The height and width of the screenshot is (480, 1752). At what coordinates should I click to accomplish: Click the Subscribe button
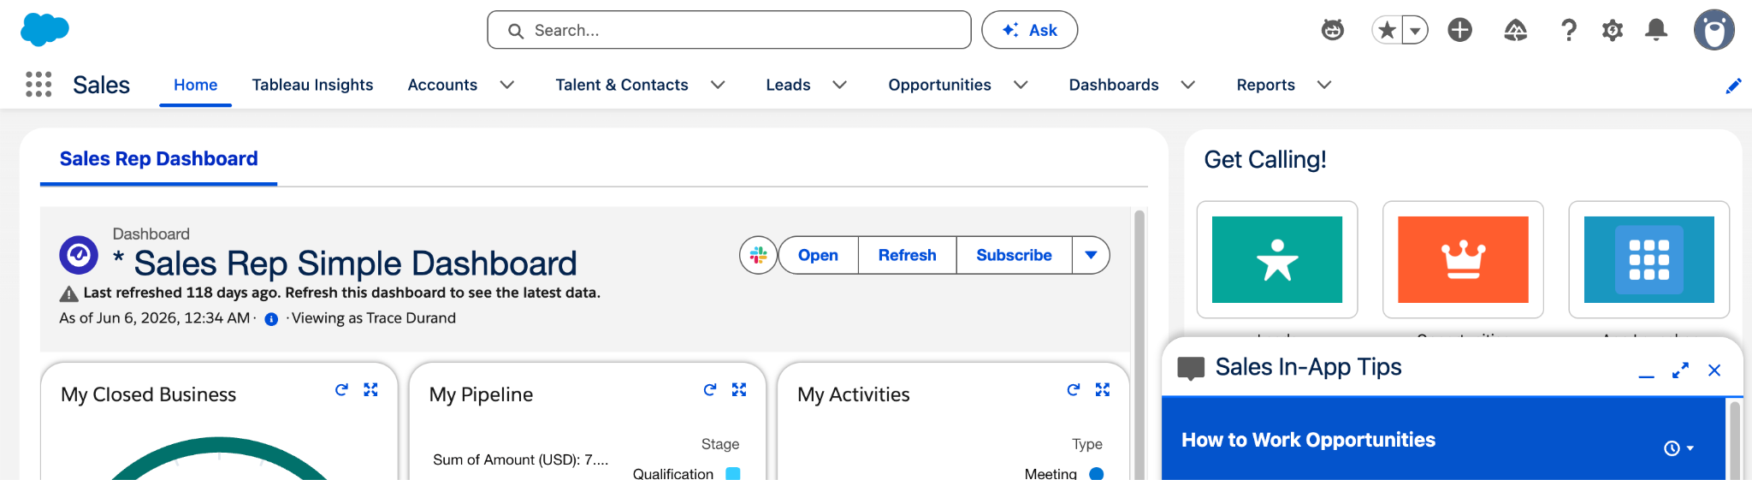[x=1014, y=255]
